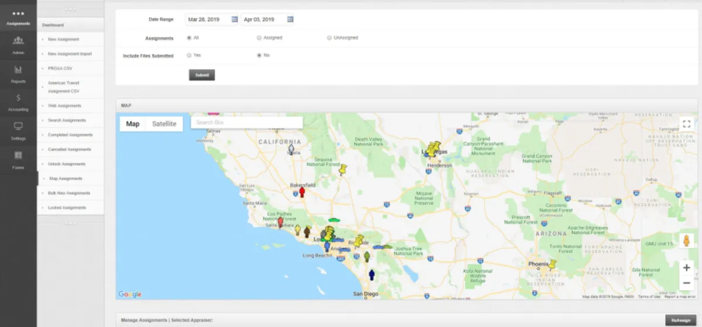Screen dimensions: 702x327
Task: Click the red pin at Santa Barbara
Action: click(280, 222)
